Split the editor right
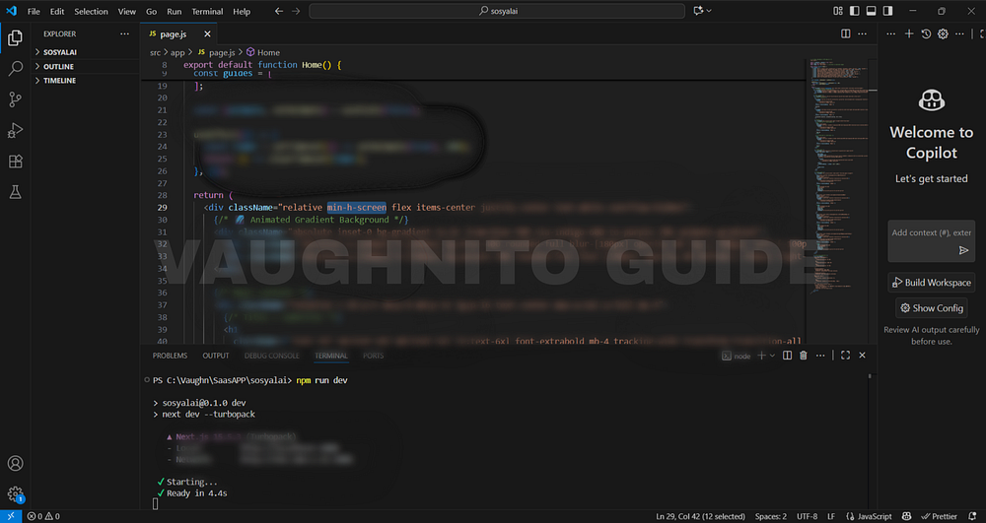The width and height of the screenshot is (986, 523). pos(846,33)
